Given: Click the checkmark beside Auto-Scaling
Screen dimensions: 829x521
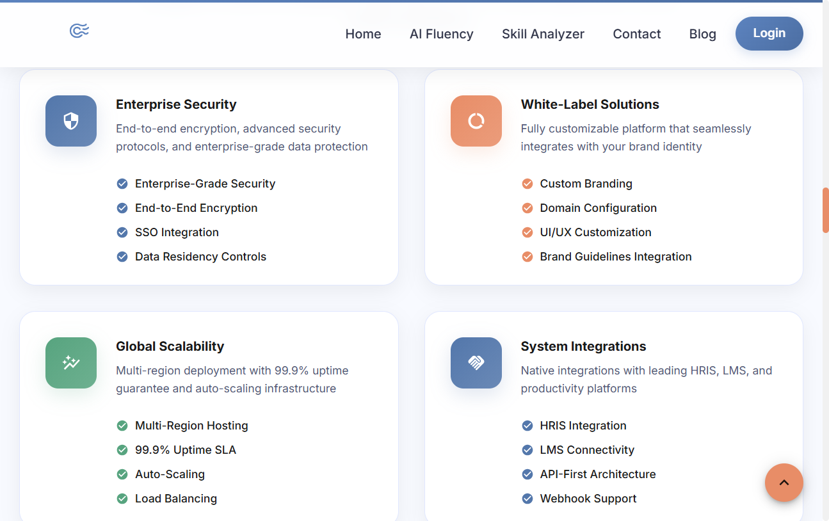Looking at the screenshot, I should click(x=122, y=474).
